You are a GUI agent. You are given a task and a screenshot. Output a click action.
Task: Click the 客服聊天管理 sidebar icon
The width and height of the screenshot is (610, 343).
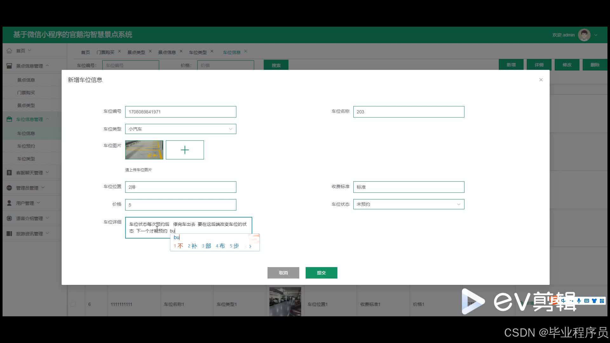tap(9, 172)
